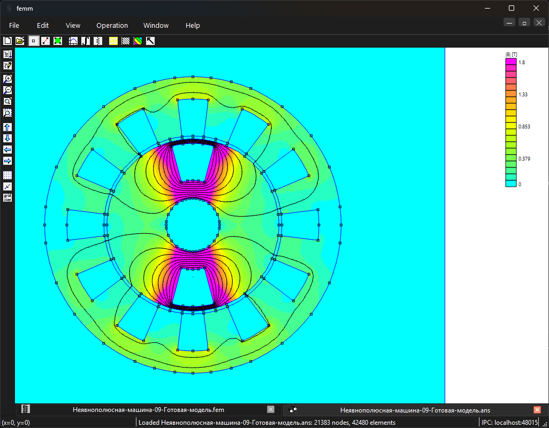Open the Operation menu
Viewport: 549px width, 428px height.
(112, 26)
